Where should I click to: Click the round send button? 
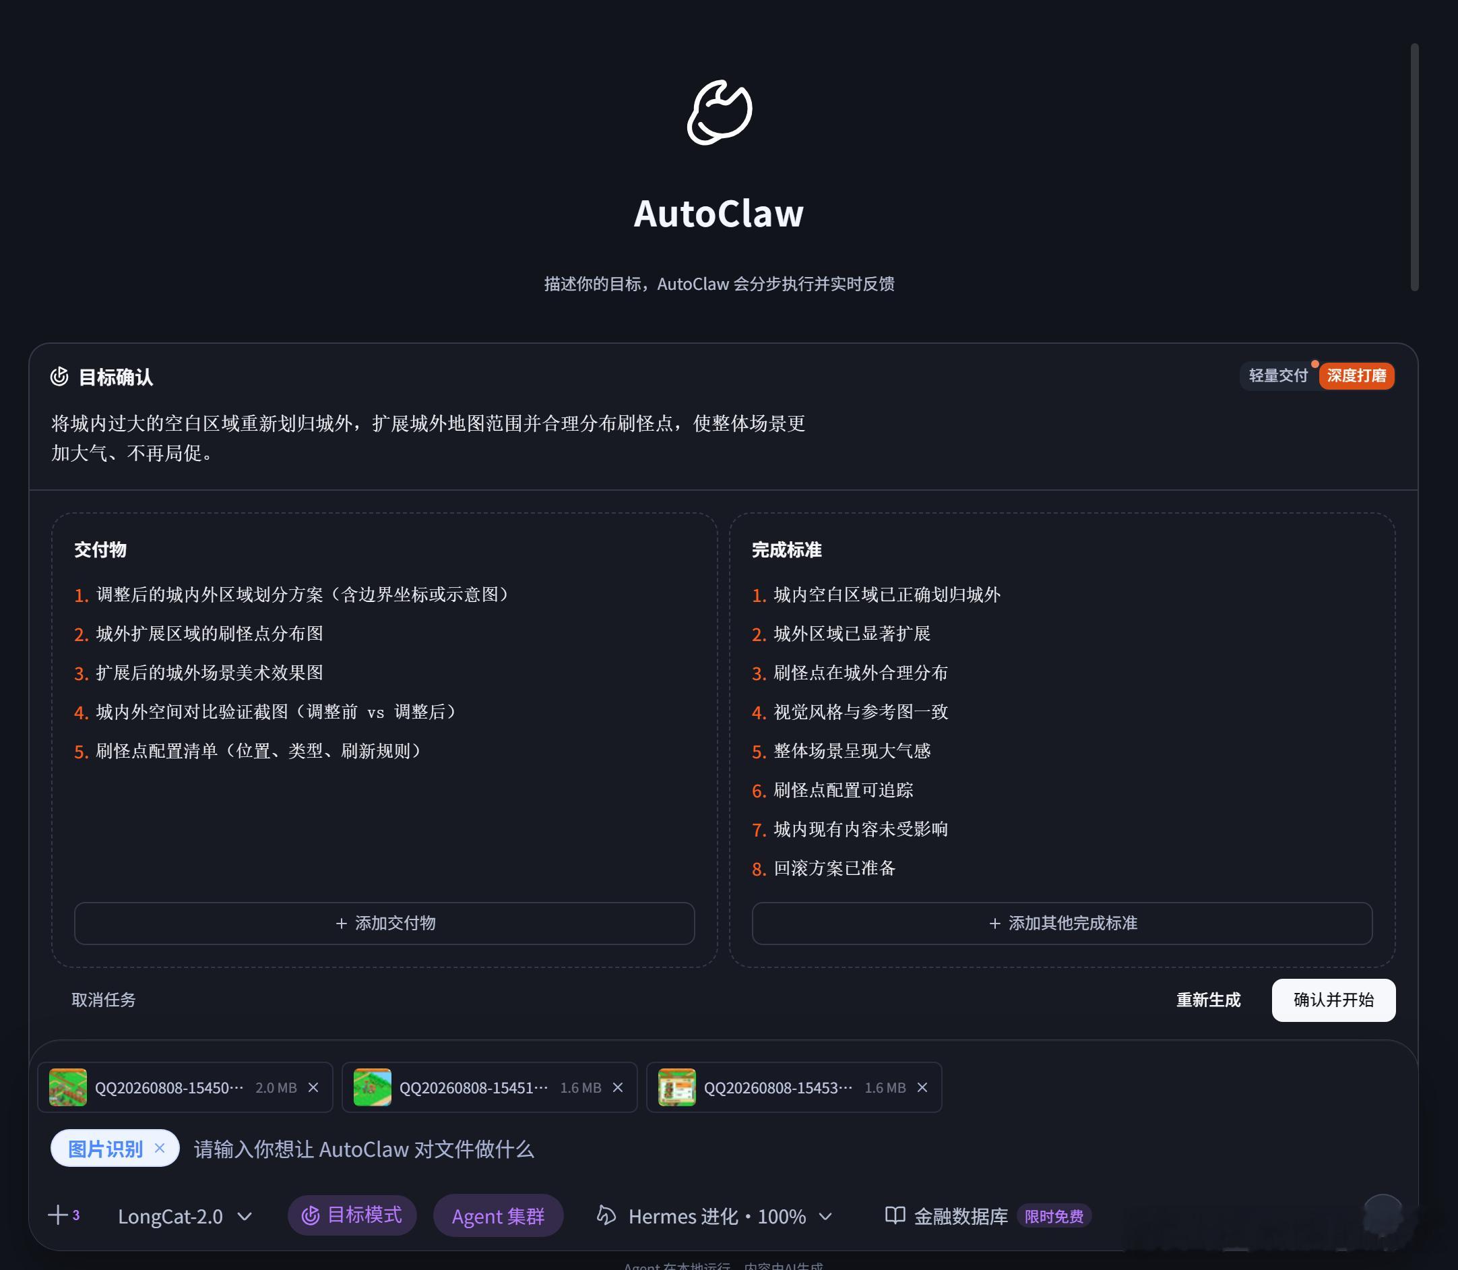click(x=1383, y=1214)
